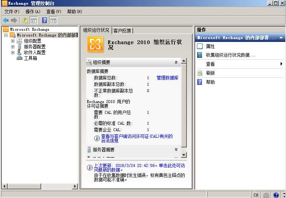This screenshot has width=286, height=198.
Task: Open the 管理数据库 link
Action: tap(167, 78)
